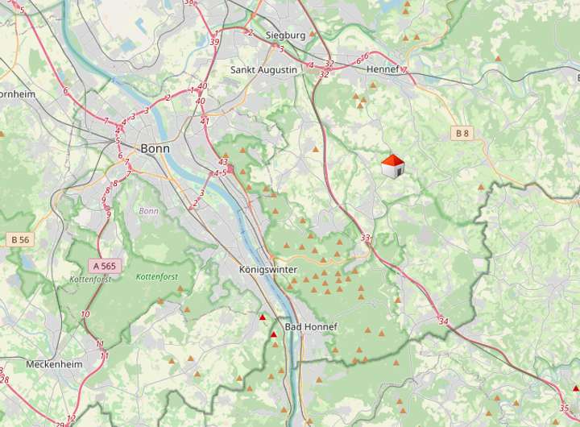Click the A 565 motorway shield
The height and width of the screenshot is (427, 580).
click(105, 266)
